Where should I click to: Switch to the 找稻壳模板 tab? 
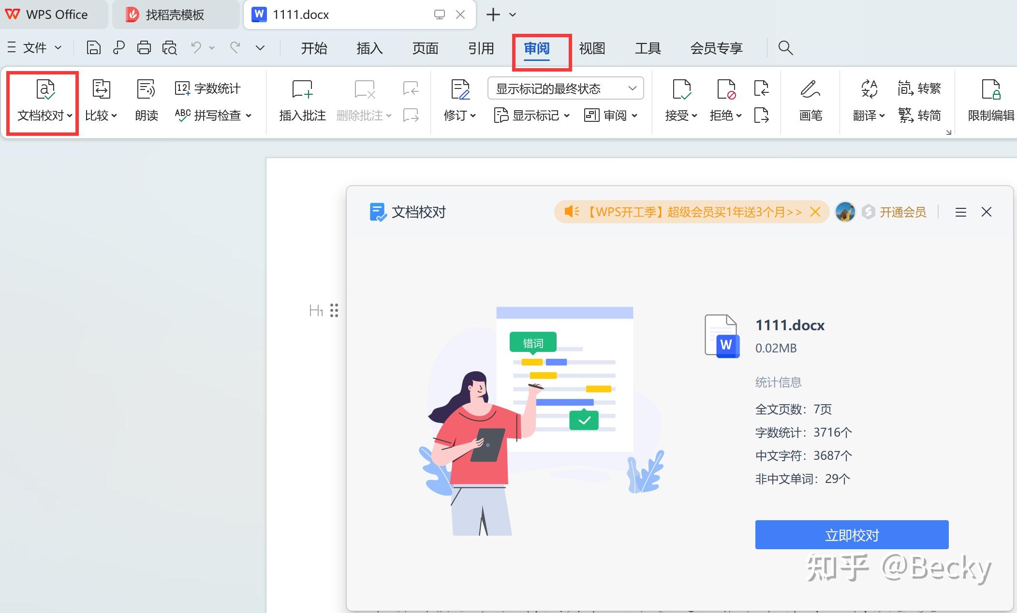176,15
